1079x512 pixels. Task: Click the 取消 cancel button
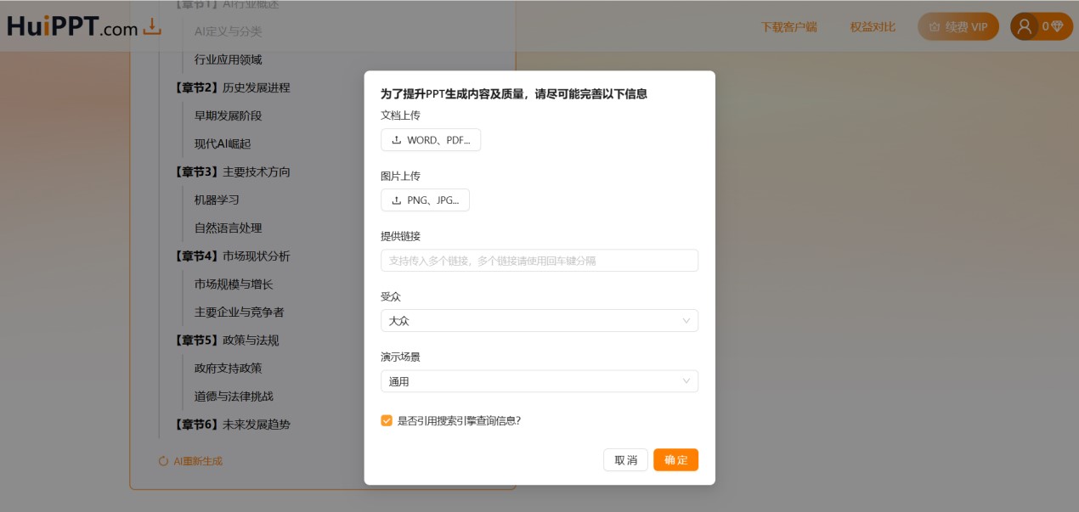625,459
